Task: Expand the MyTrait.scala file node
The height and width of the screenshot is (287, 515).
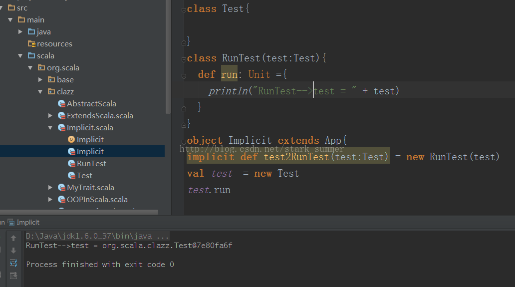Action: [x=50, y=188]
